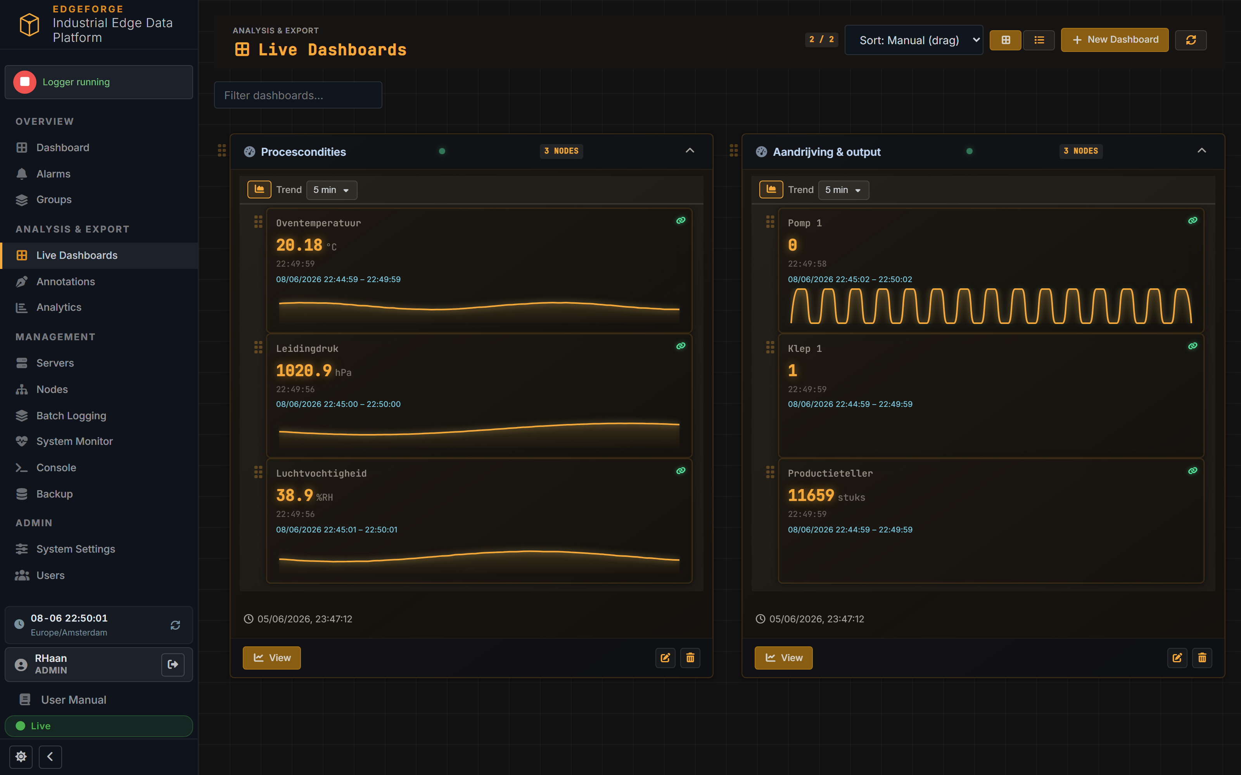The height and width of the screenshot is (775, 1241).
Task: Click drag handle of Productieteller tile
Action: coord(770,472)
